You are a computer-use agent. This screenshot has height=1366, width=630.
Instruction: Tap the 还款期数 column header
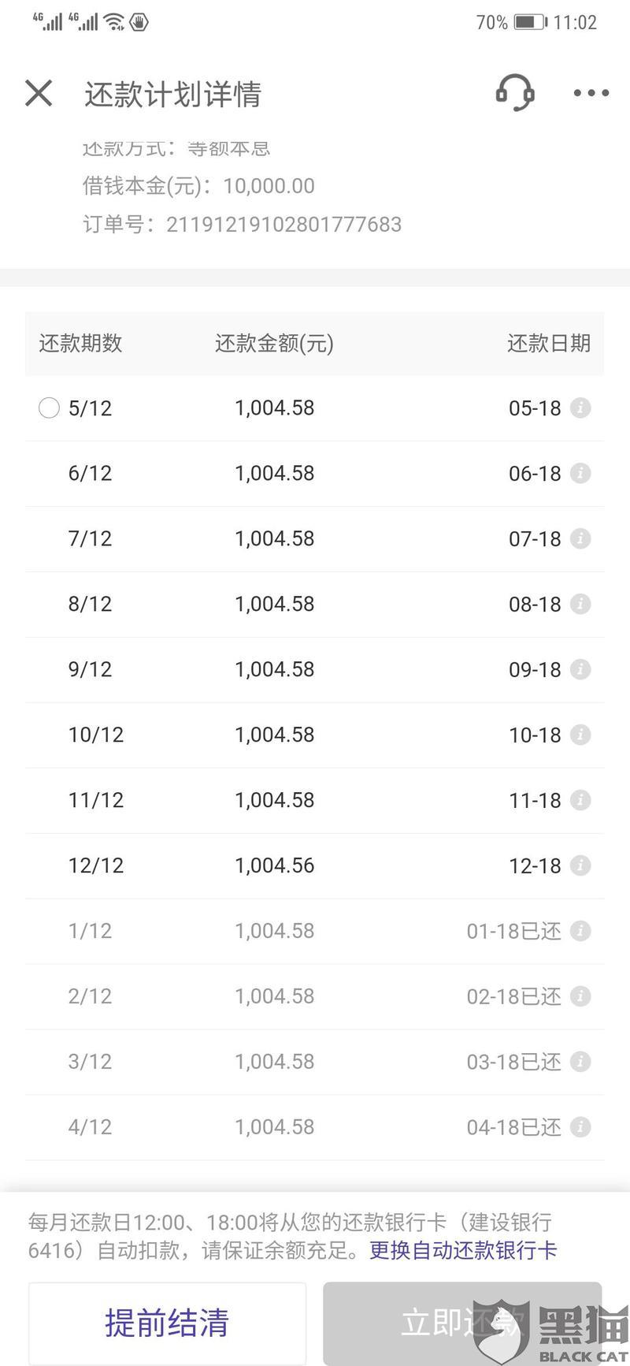pyautogui.click(x=80, y=343)
